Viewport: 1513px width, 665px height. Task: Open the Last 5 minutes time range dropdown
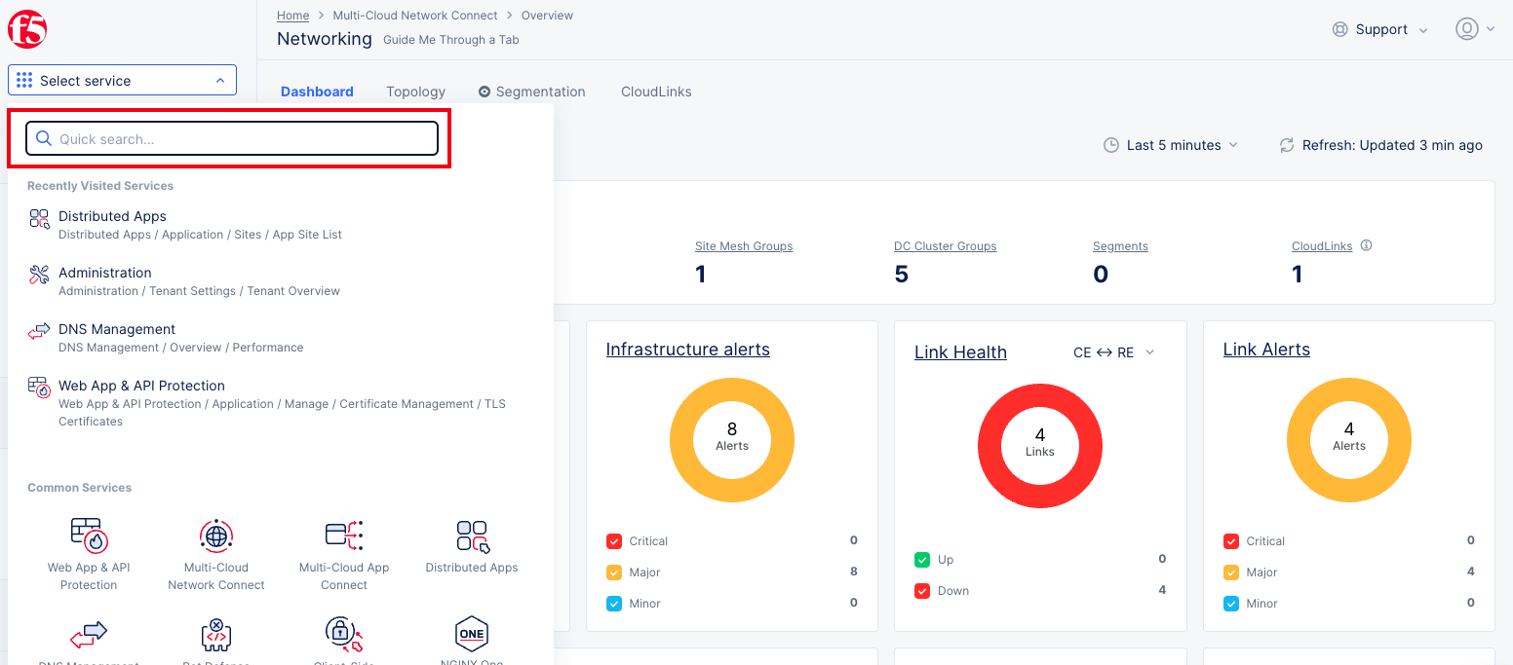coord(1171,144)
